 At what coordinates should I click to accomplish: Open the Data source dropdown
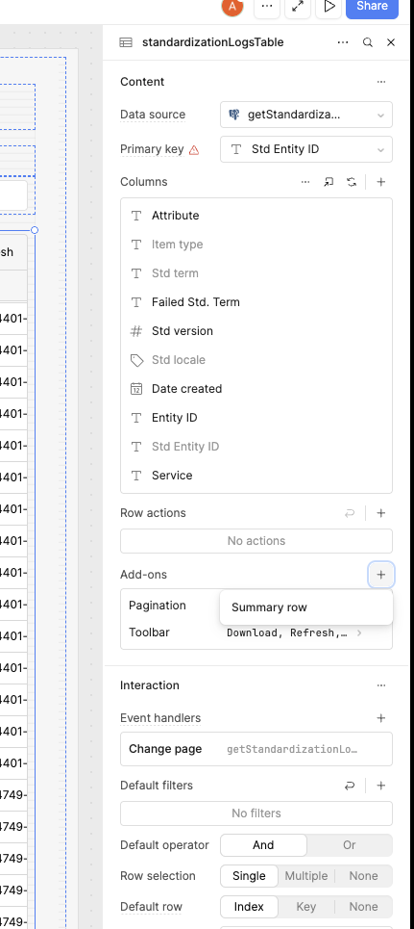306,115
